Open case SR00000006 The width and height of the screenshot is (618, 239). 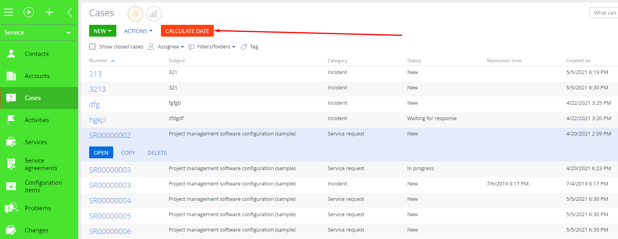coord(110,232)
